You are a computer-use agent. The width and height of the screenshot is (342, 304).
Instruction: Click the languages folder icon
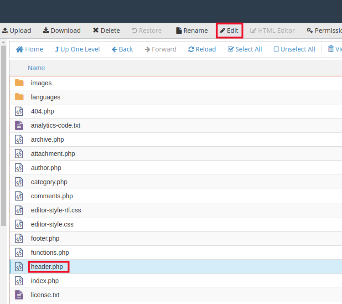19,97
